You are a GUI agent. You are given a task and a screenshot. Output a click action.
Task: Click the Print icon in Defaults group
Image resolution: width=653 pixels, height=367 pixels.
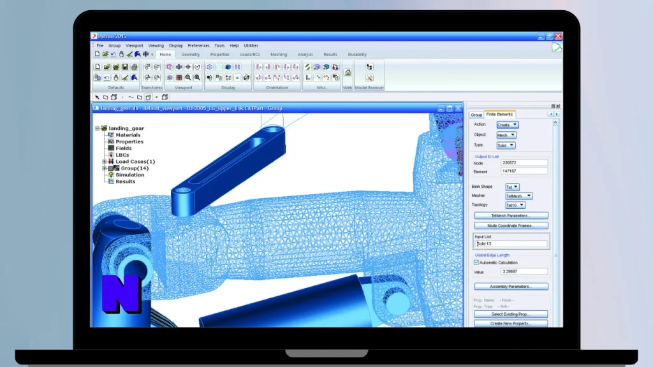(134, 67)
